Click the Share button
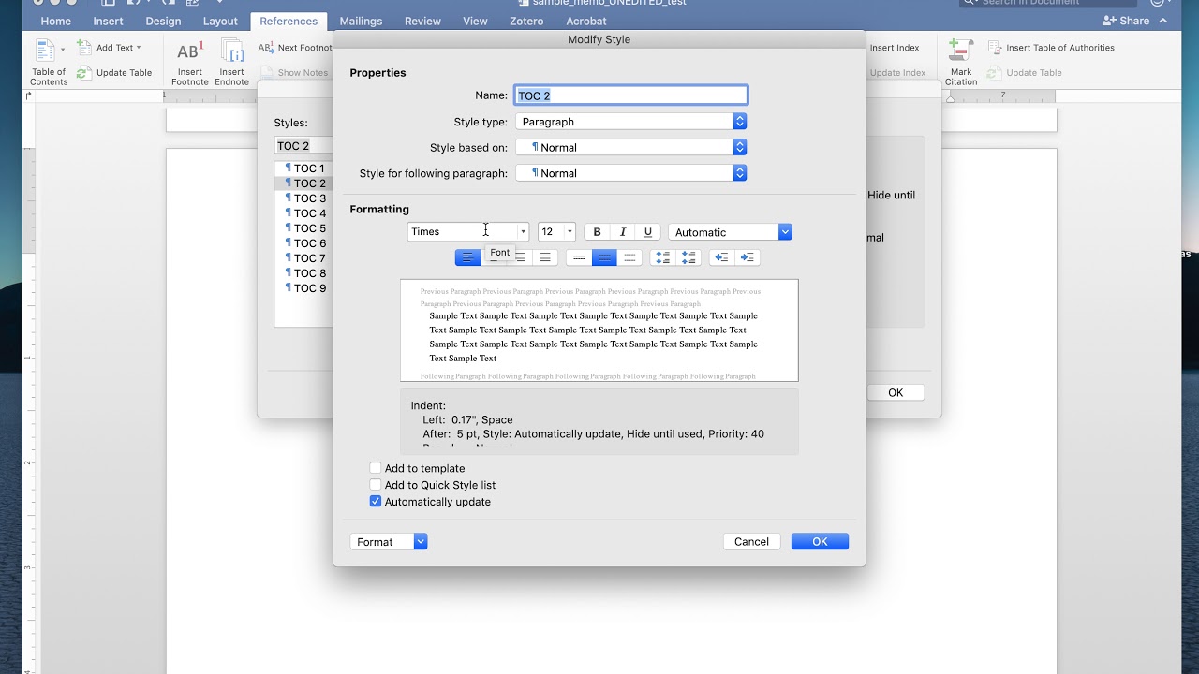This screenshot has height=674, width=1199. pos(1127,21)
